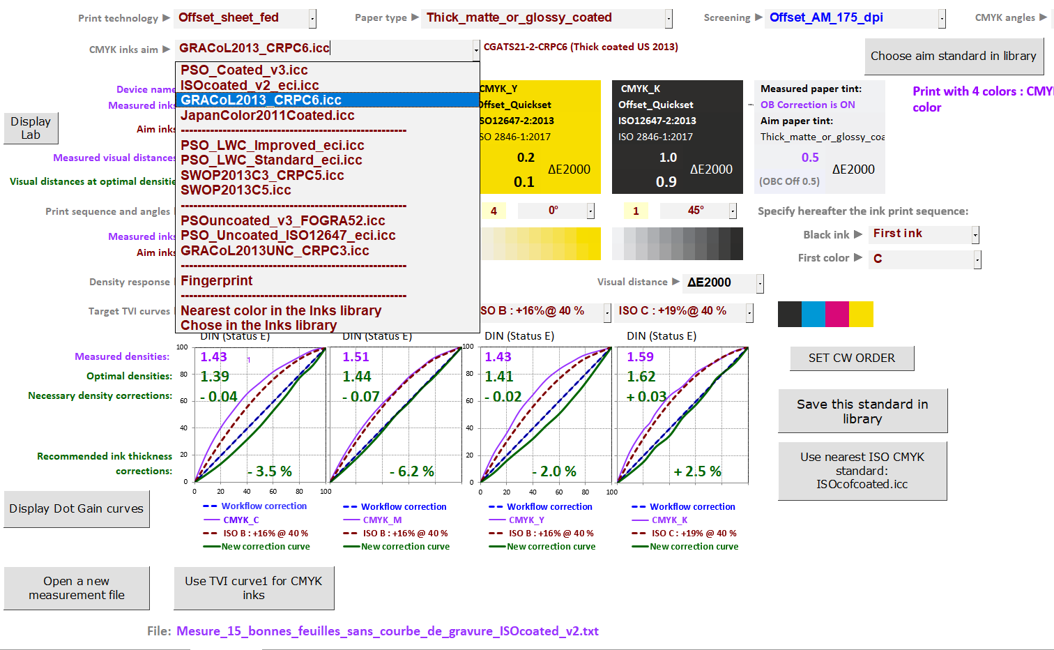
Task: Open the Screening dropdown arrow
Action: coord(942,19)
